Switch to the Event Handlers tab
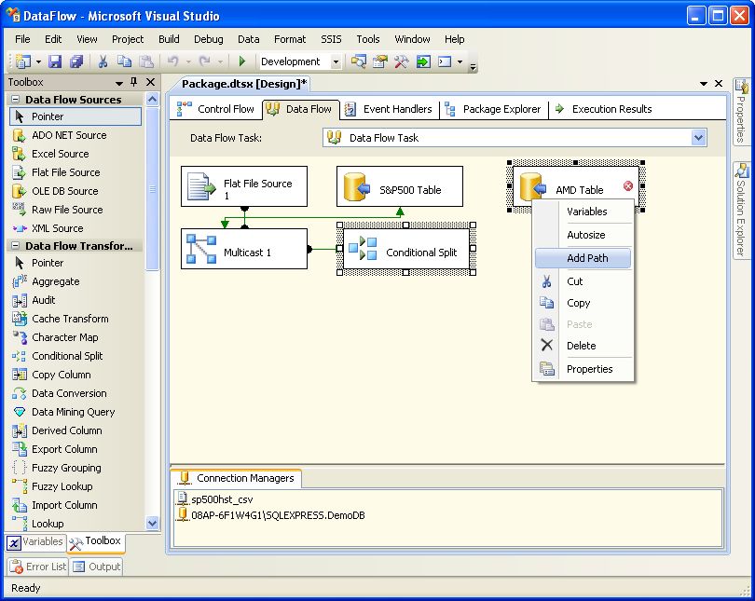The width and height of the screenshot is (755, 601). pos(390,109)
